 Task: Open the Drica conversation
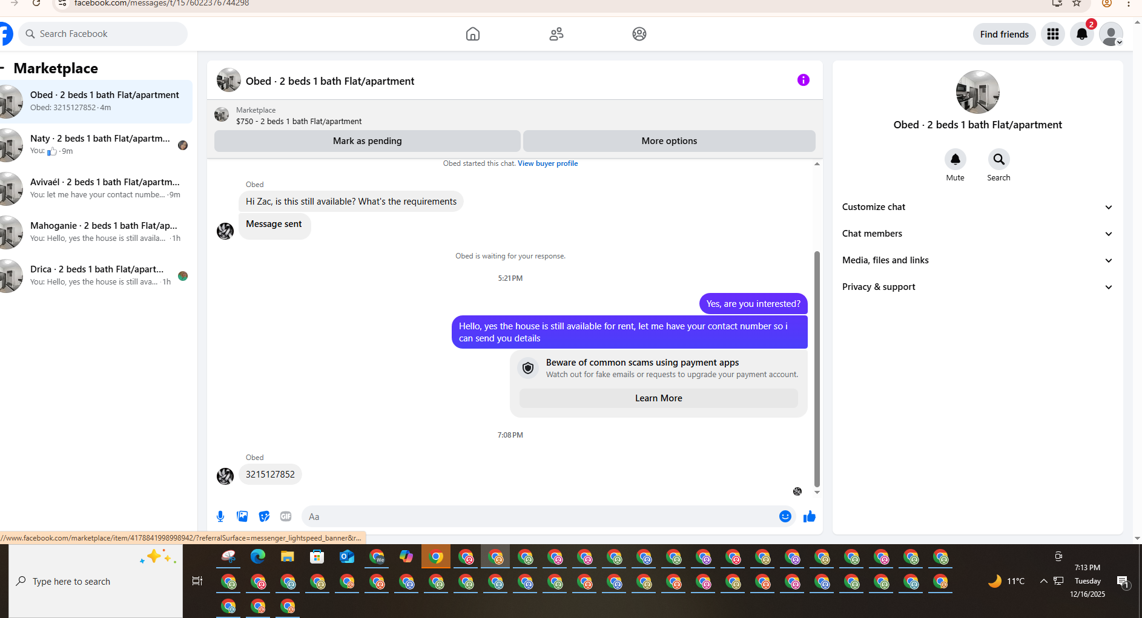click(x=96, y=276)
